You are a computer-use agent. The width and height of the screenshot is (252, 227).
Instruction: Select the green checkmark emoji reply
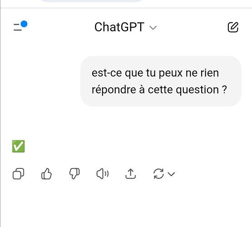[x=19, y=146]
